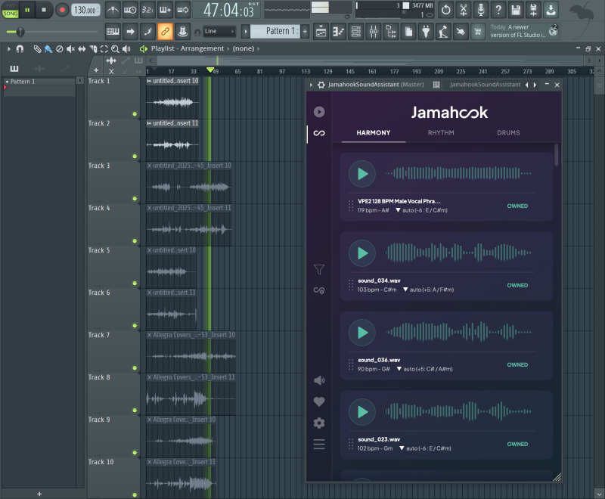Click the audio clip on Track 8
The height and width of the screenshot is (499, 605).
191,395
